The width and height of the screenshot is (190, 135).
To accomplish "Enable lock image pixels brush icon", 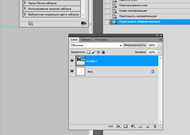I will [x=93, y=52].
